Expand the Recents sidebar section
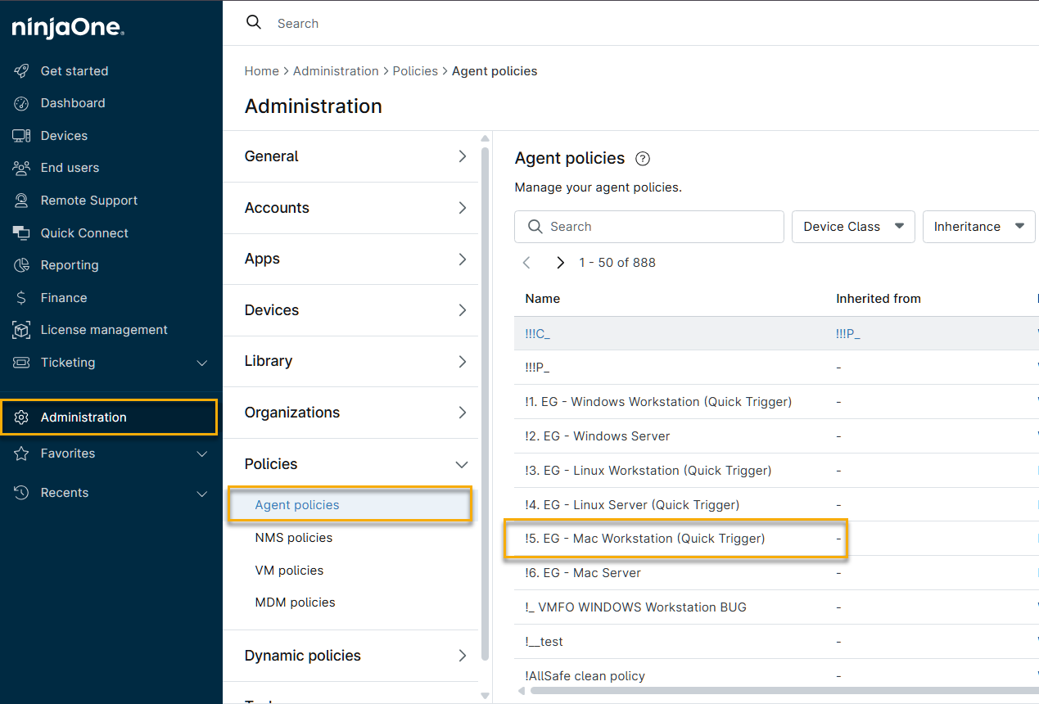 [x=202, y=493]
